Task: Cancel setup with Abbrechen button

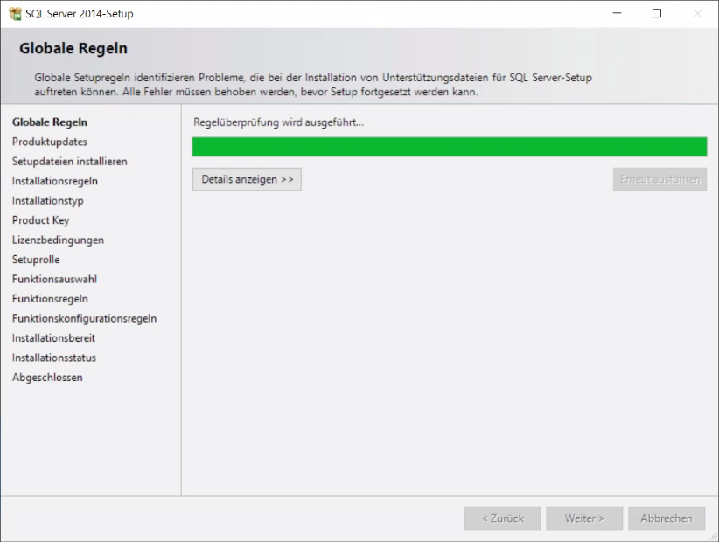Action: (x=666, y=518)
